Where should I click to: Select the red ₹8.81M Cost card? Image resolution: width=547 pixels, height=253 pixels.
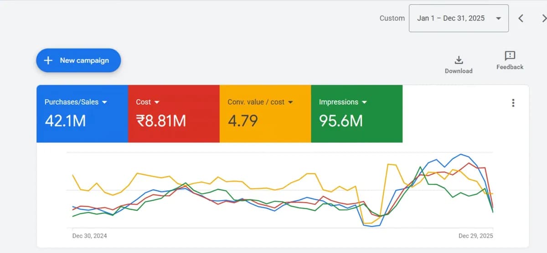[174, 114]
